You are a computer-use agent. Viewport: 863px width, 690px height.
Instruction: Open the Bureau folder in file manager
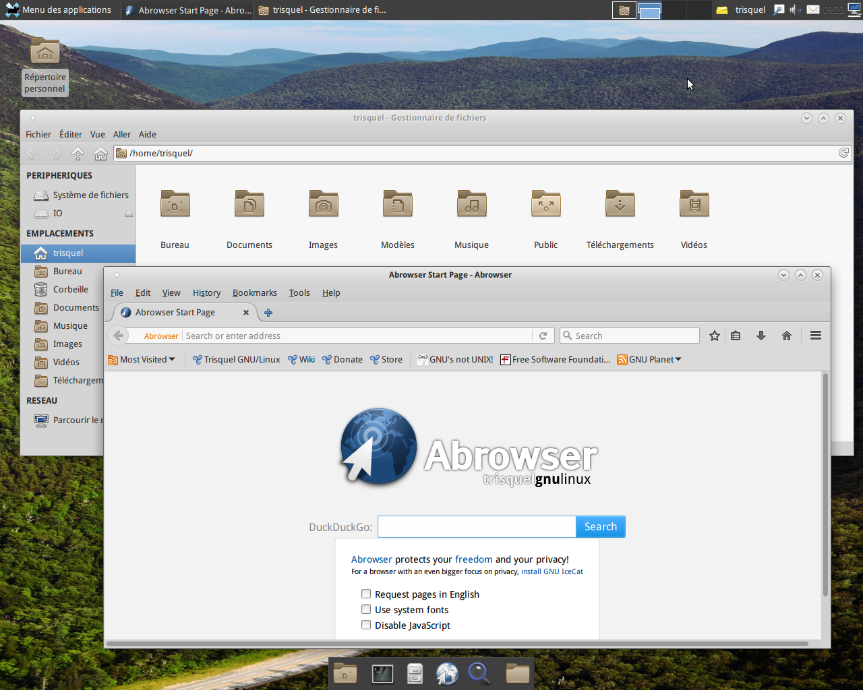click(175, 204)
